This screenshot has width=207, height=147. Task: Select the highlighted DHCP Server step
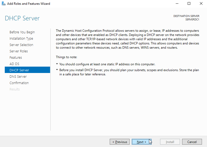(28, 70)
